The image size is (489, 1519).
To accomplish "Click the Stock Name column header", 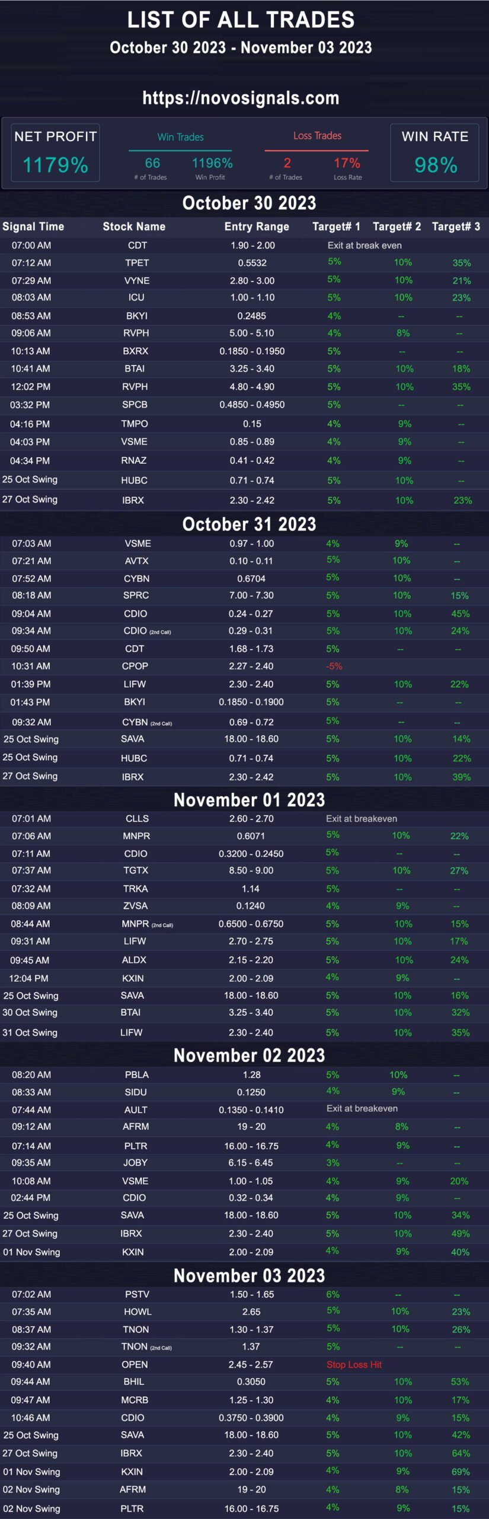I will coord(134,226).
